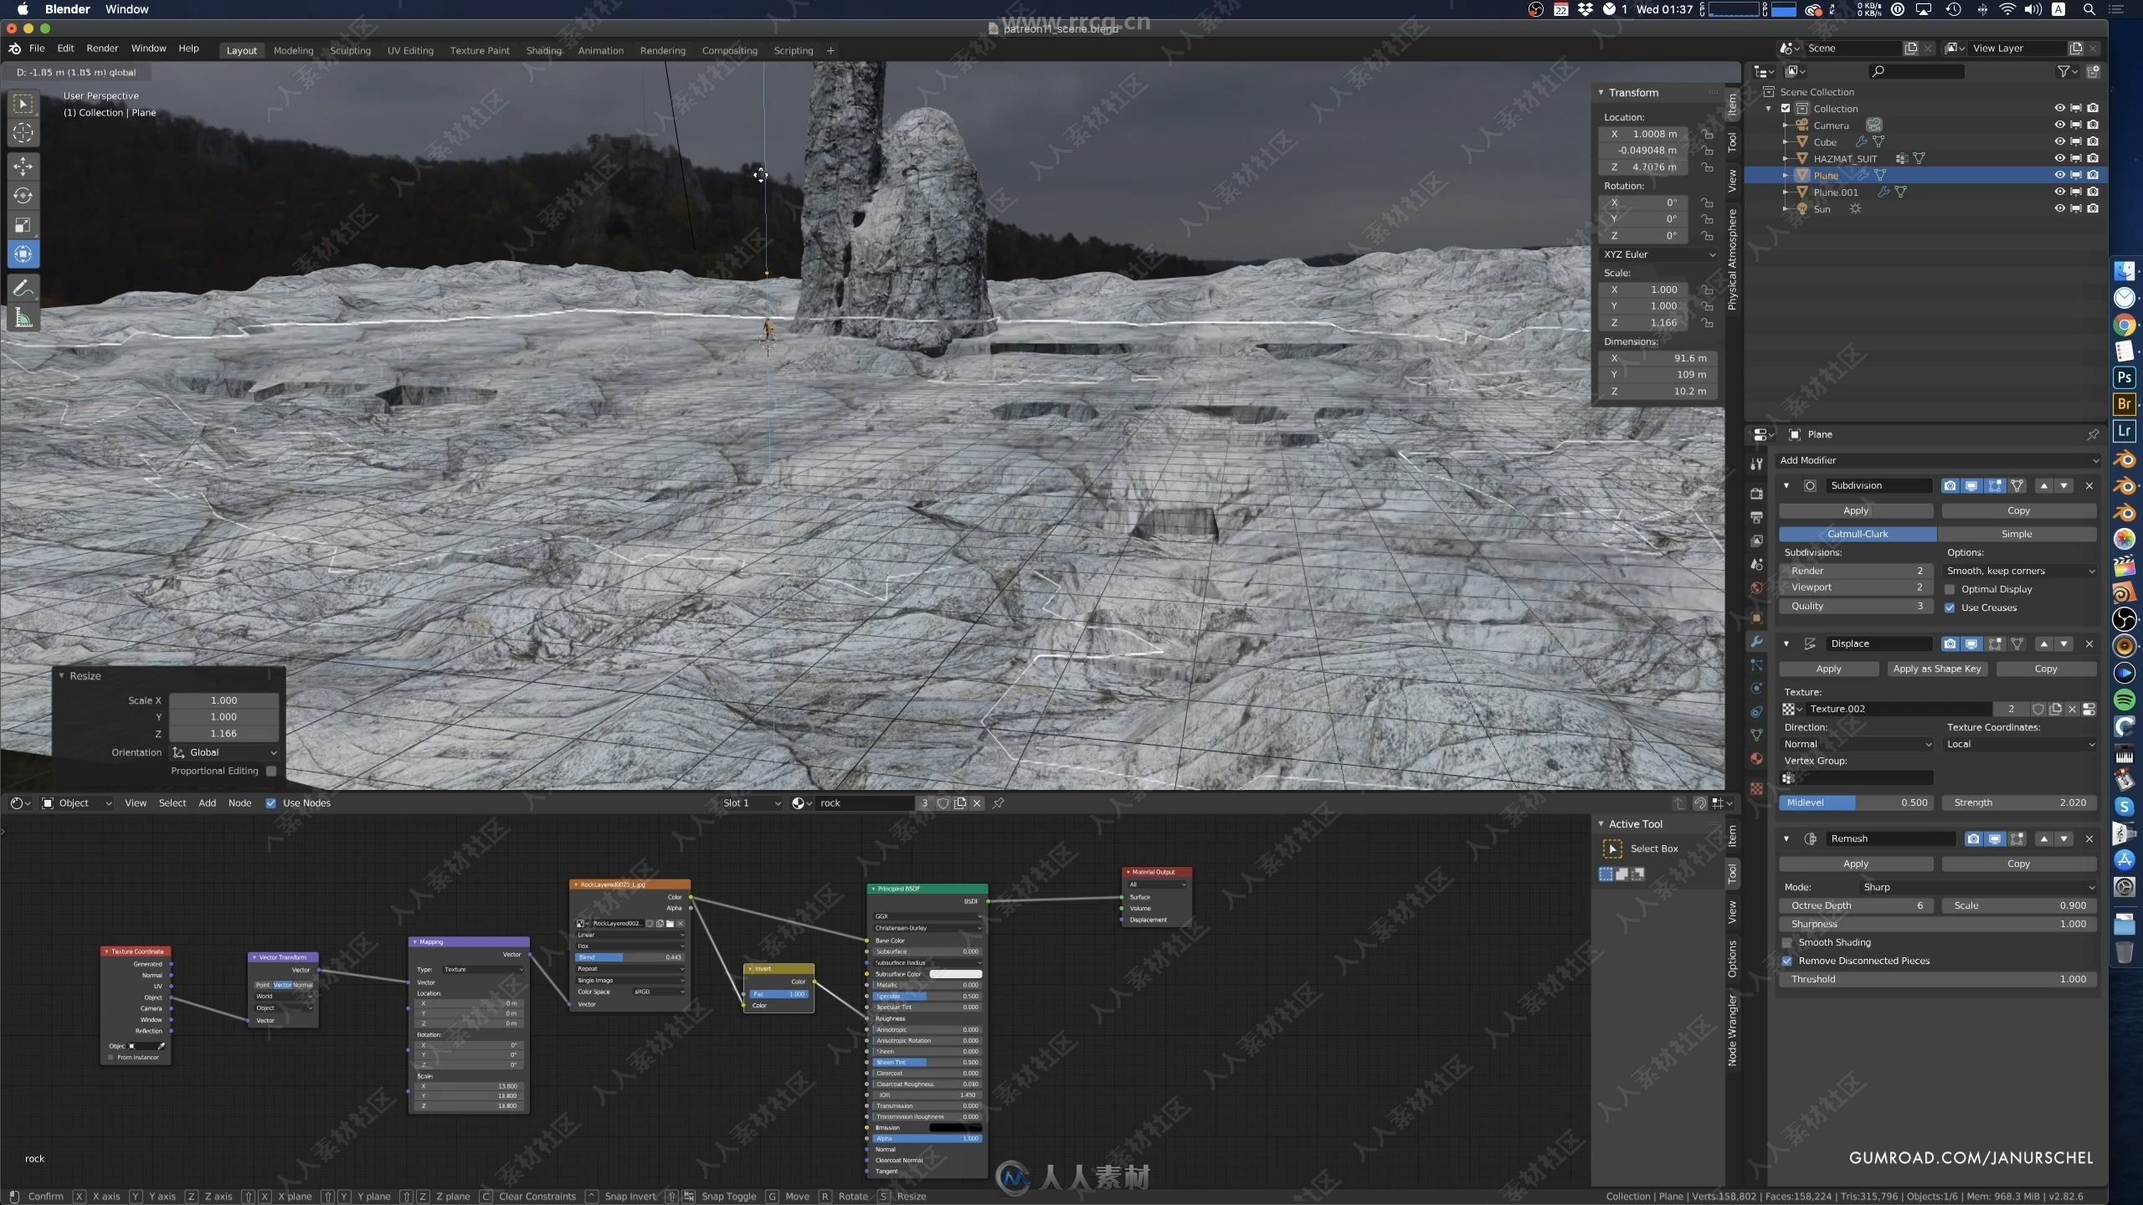Switch to the UV Editing workspace tab
Image resolution: width=2143 pixels, height=1205 pixels.
click(410, 50)
